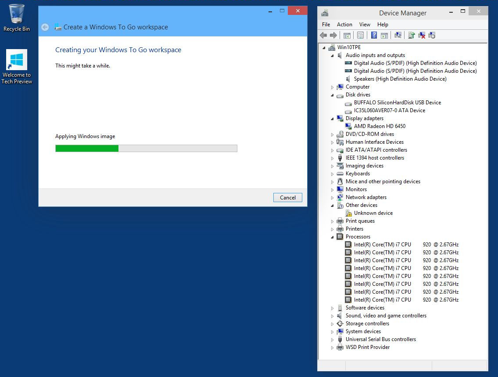Collapse the Display adapters category
Viewport: 498px width, 377px height.
(332, 119)
